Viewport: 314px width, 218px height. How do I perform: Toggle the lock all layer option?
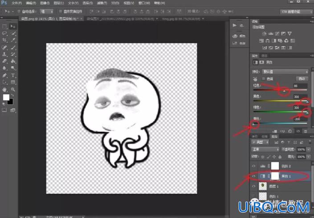point(280,157)
